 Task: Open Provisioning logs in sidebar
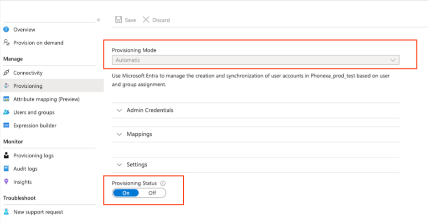point(33,156)
